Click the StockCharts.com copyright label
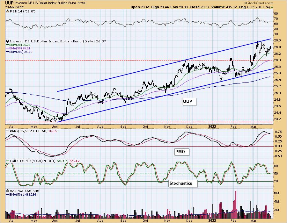 (x=259, y=3)
